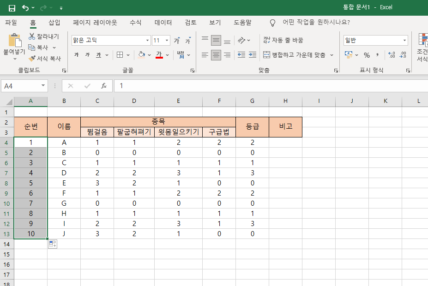
Task: Click the comma style icon
Action: [x=378, y=55]
